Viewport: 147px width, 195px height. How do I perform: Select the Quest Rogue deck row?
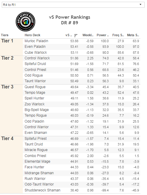(82, 87)
